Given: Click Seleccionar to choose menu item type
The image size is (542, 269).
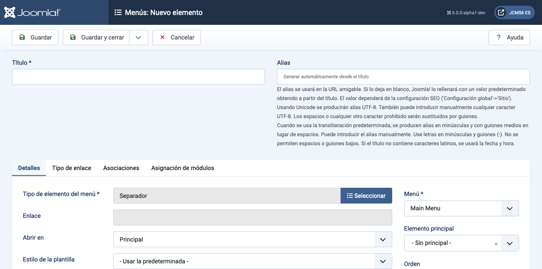Looking at the screenshot, I should [366, 196].
